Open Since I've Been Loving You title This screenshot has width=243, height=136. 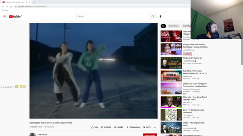pos(193,111)
